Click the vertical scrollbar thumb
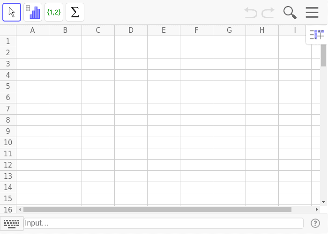 [324, 55]
